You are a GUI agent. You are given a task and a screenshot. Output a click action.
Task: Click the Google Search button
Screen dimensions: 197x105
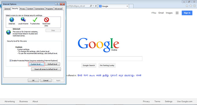[x=89, y=65]
